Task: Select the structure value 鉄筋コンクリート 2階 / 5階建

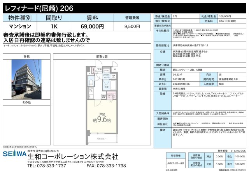Action: pos(188,70)
